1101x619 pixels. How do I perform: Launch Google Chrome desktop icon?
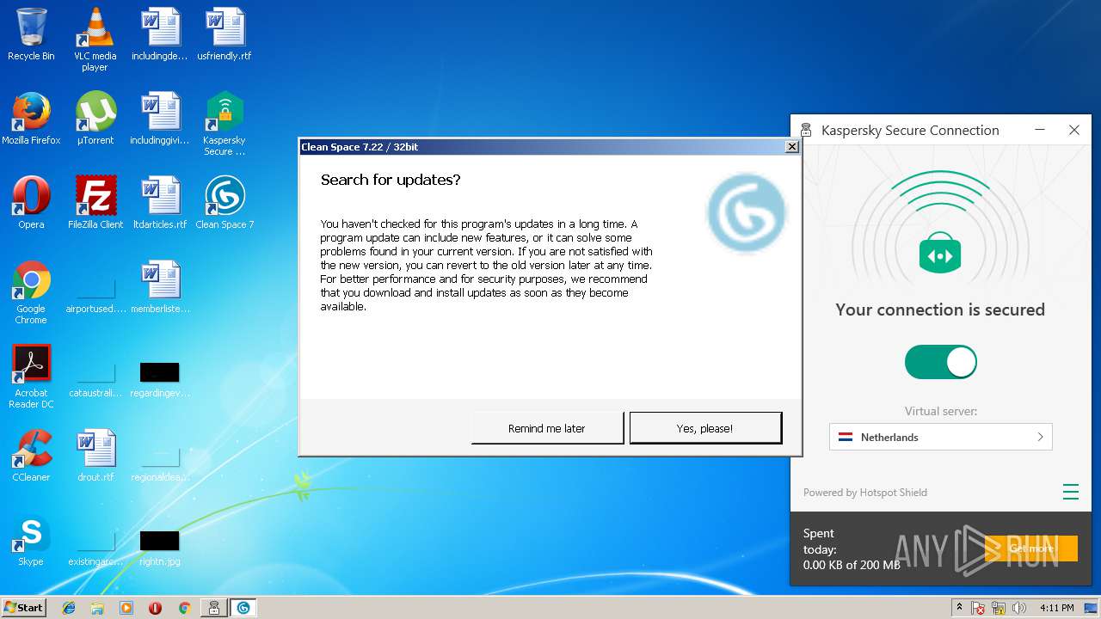(31, 292)
